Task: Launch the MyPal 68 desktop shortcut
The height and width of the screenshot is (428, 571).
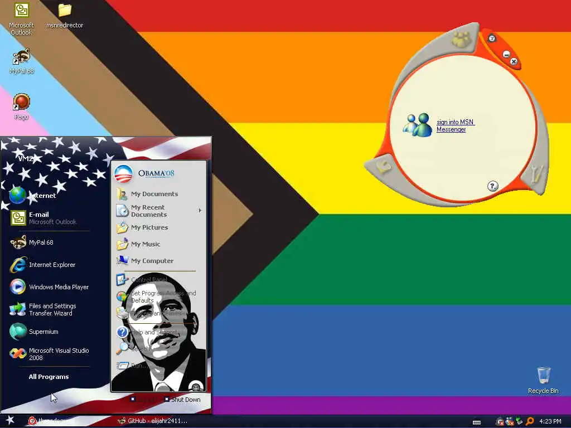Action: [22, 61]
